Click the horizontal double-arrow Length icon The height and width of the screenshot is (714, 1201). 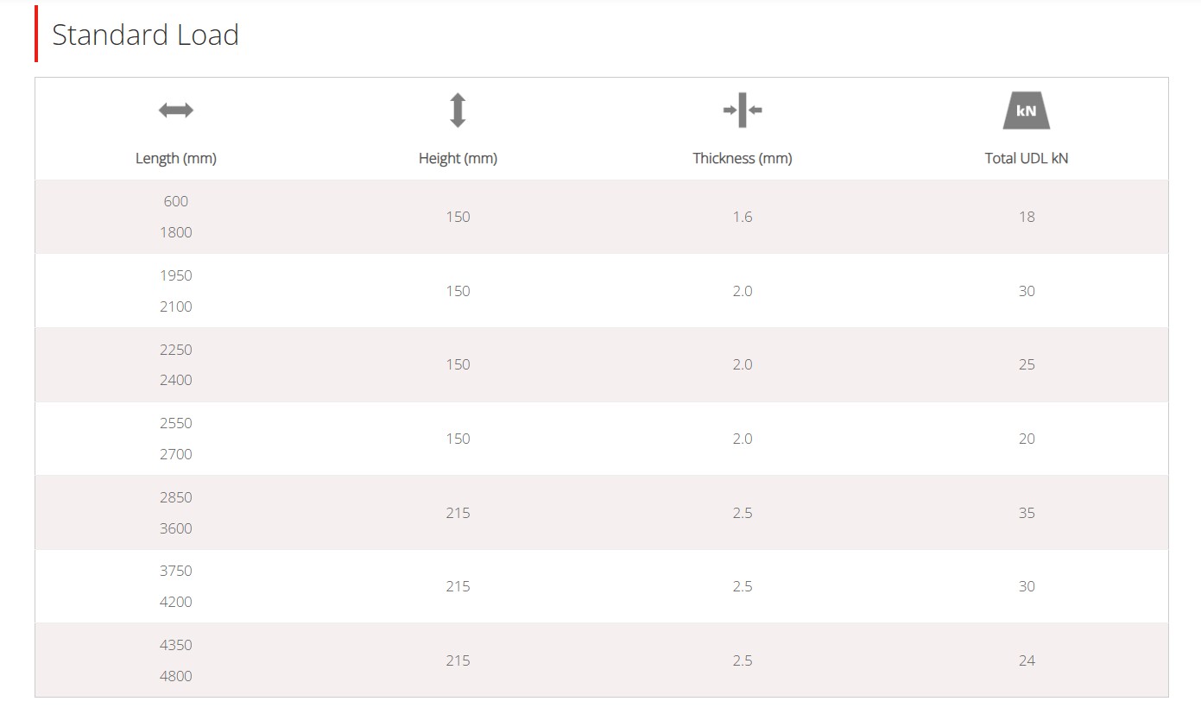coord(176,110)
